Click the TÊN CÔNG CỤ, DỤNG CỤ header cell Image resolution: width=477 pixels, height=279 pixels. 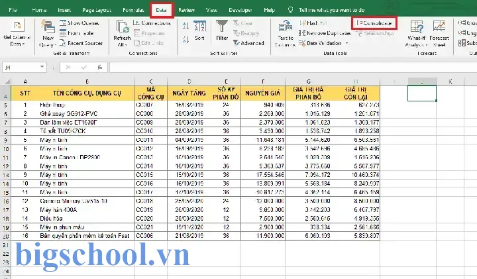click(87, 93)
